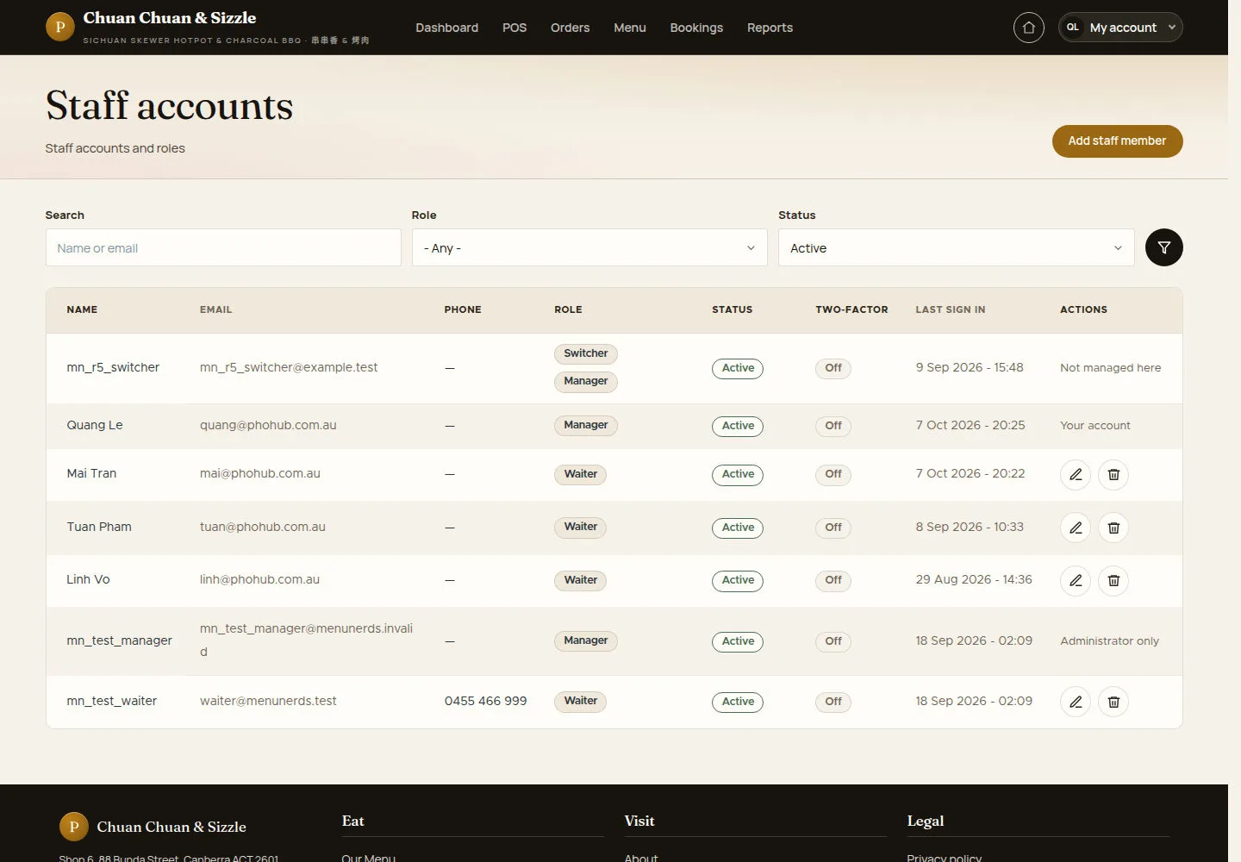
Task: Click the QL avatar badge
Action: tap(1073, 28)
